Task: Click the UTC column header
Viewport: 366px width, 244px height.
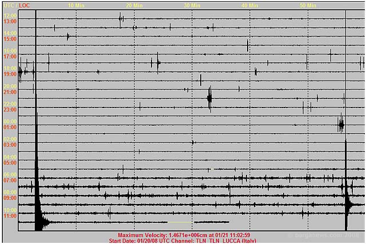Action: click(x=7, y=5)
